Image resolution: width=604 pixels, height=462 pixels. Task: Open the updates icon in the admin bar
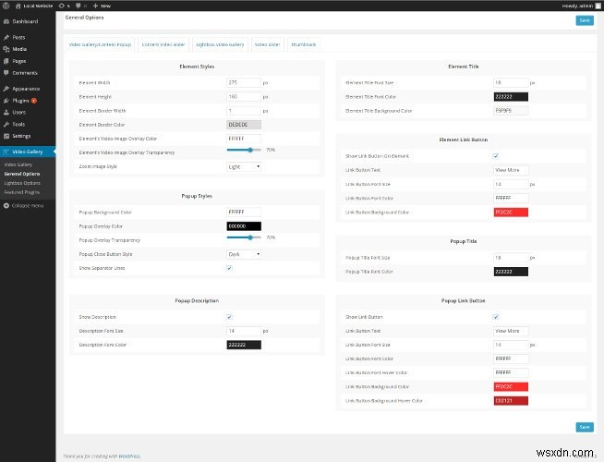tap(62, 6)
